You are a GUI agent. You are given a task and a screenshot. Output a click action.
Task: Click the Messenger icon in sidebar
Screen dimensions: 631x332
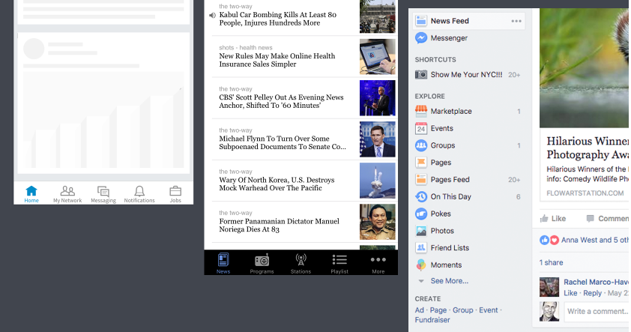click(421, 37)
